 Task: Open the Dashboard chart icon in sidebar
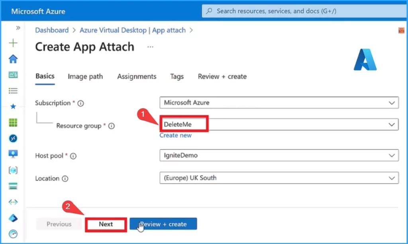pos(13,75)
